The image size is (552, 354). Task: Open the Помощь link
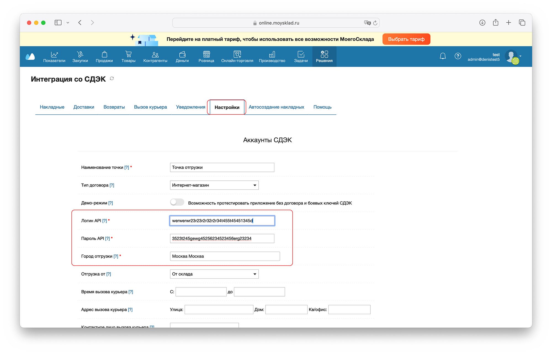[322, 107]
